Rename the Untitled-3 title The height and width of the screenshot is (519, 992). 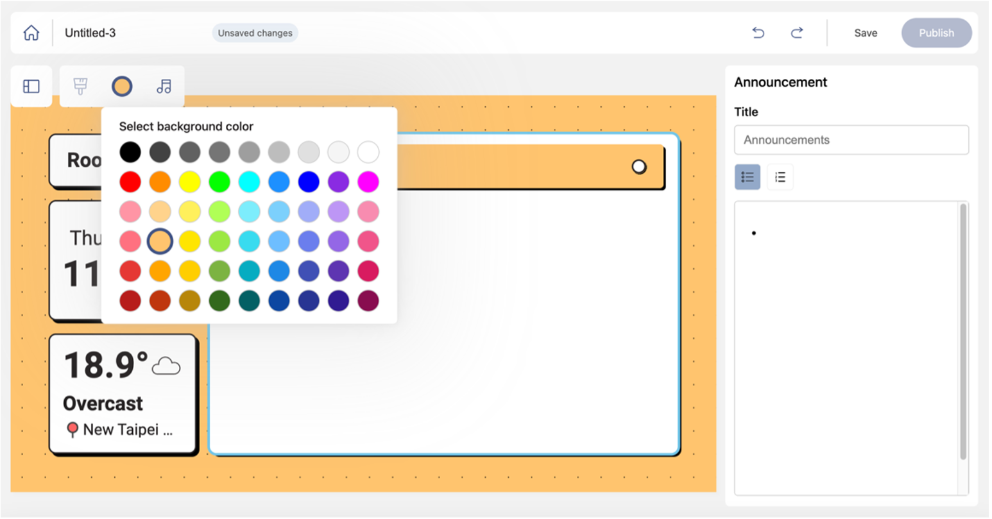90,33
